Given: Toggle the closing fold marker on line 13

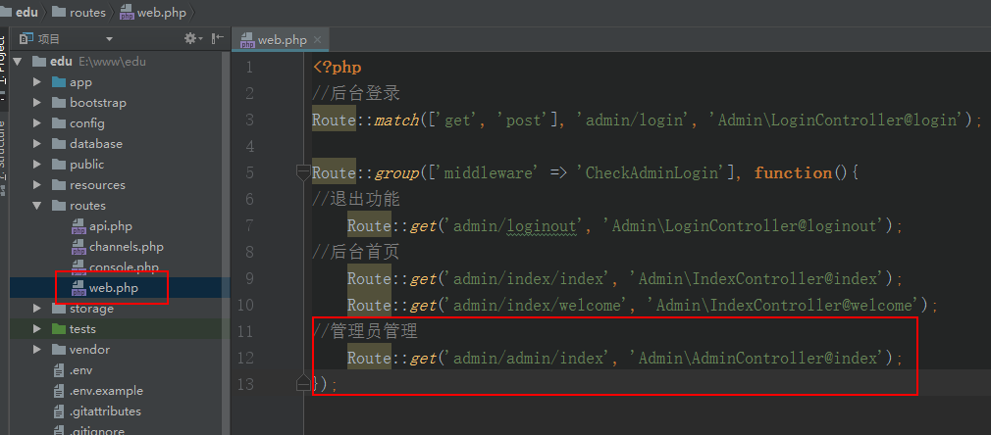Looking at the screenshot, I should (303, 384).
